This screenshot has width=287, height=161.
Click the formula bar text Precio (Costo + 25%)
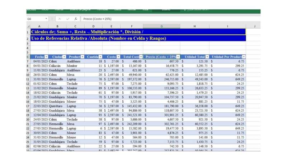(x=97, y=19)
